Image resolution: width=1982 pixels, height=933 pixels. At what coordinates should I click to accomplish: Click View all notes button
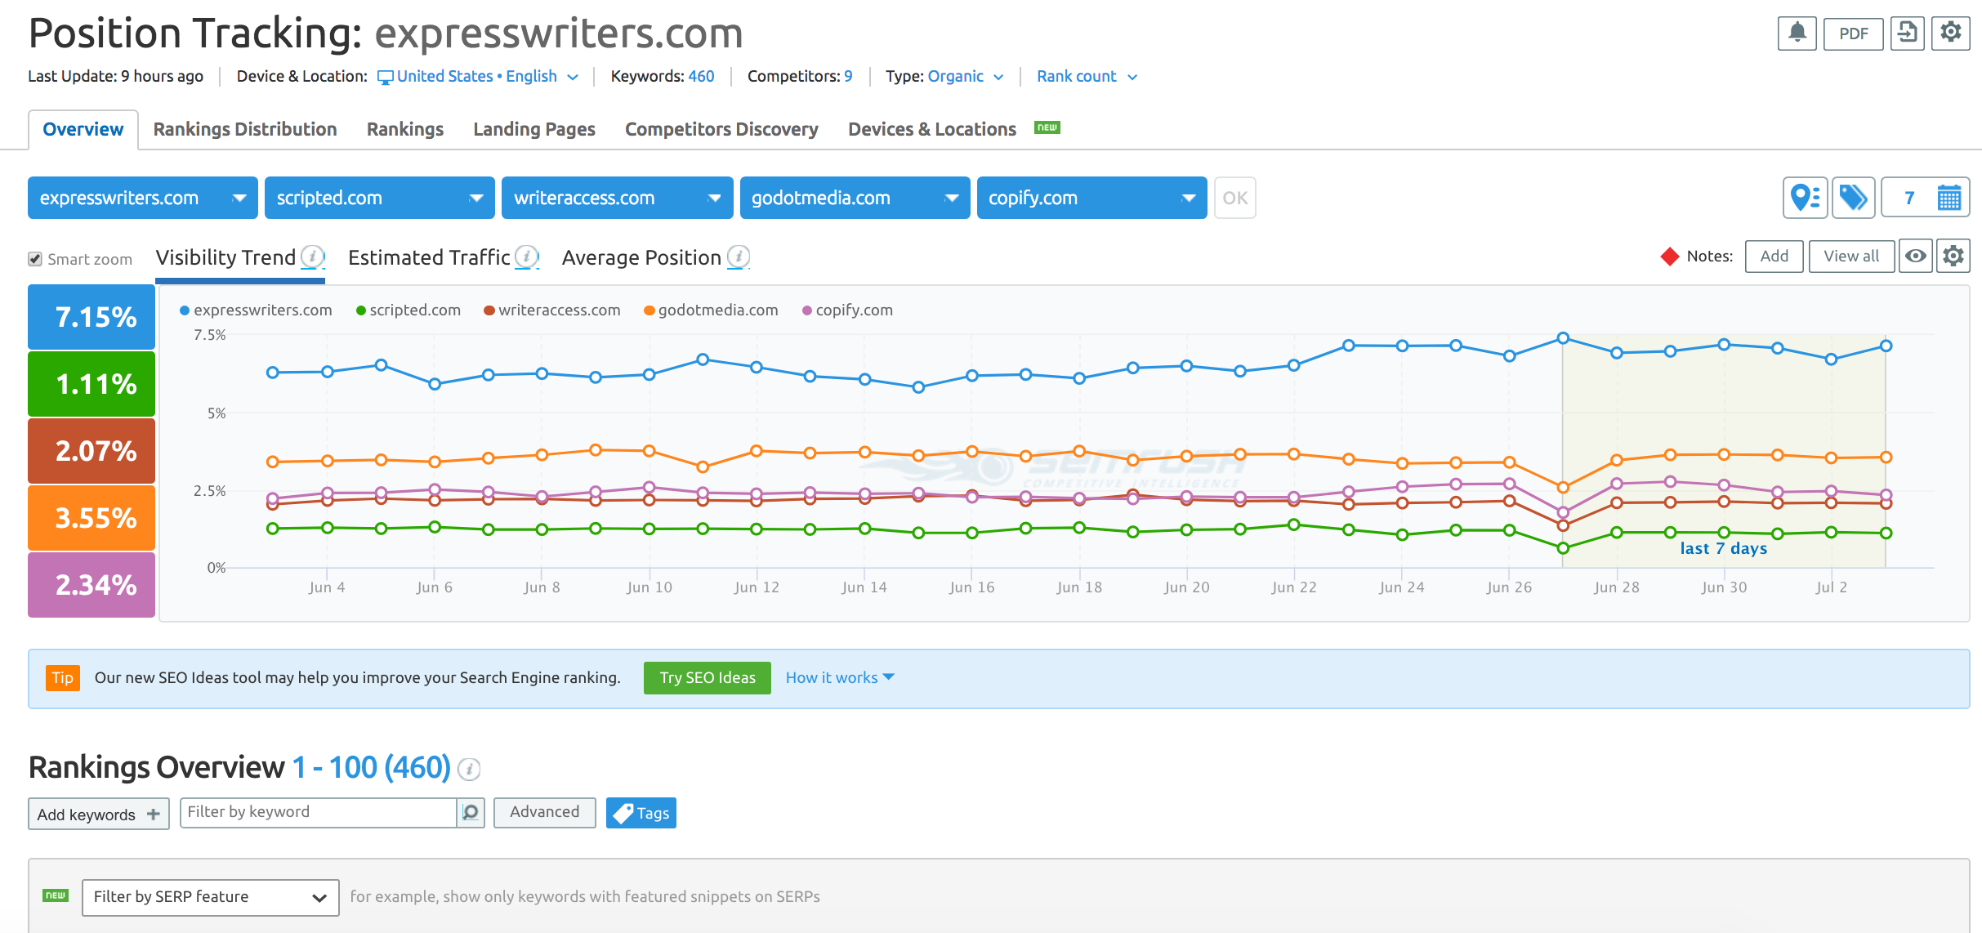point(1850,256)
